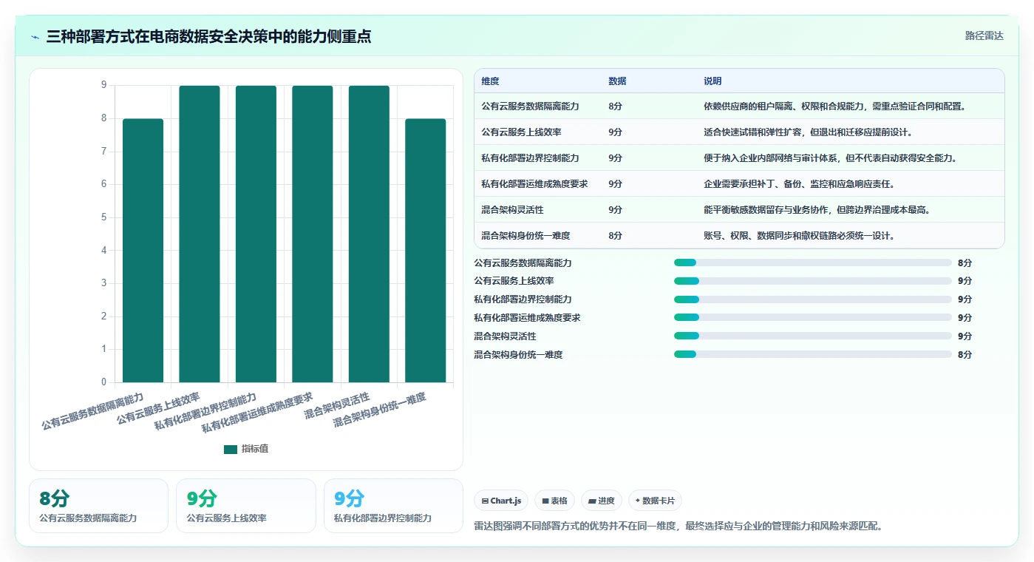Click description starting 能平衡敏感数据留存
Viewport: 1034px width, 562px height.
(x=817, y=210)
